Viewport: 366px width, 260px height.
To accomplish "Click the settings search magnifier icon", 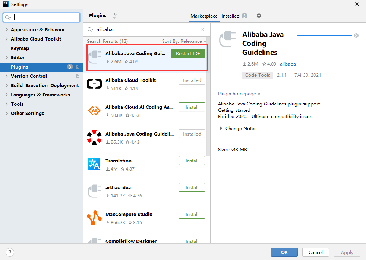I will 8,18.
